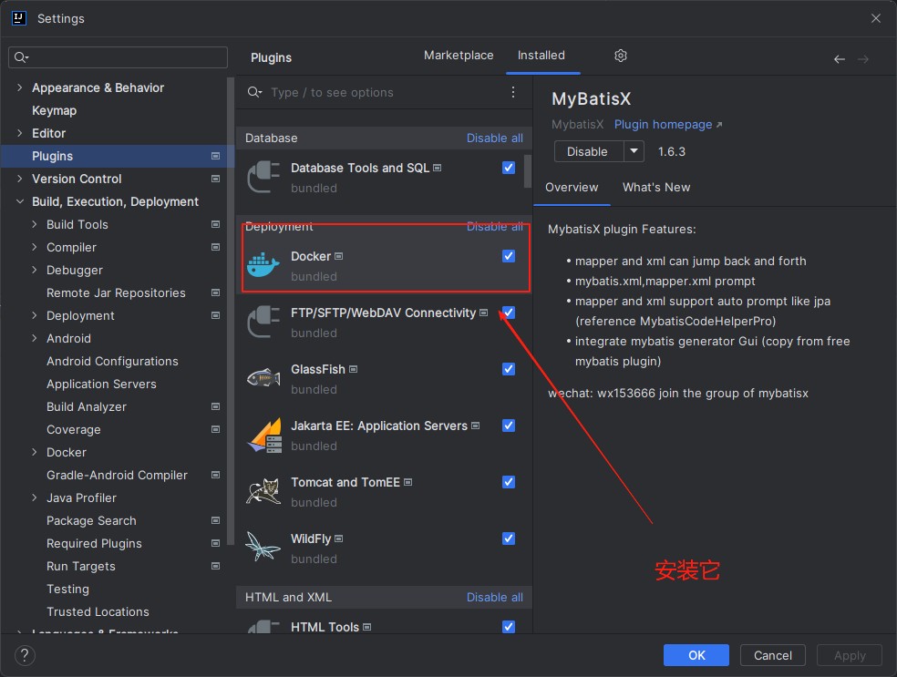The height and width of the screenshot is (677, 897).
Task: Click the FTP/SFTP/WebDAV plug icon
Action: click(x=263, y=322)
